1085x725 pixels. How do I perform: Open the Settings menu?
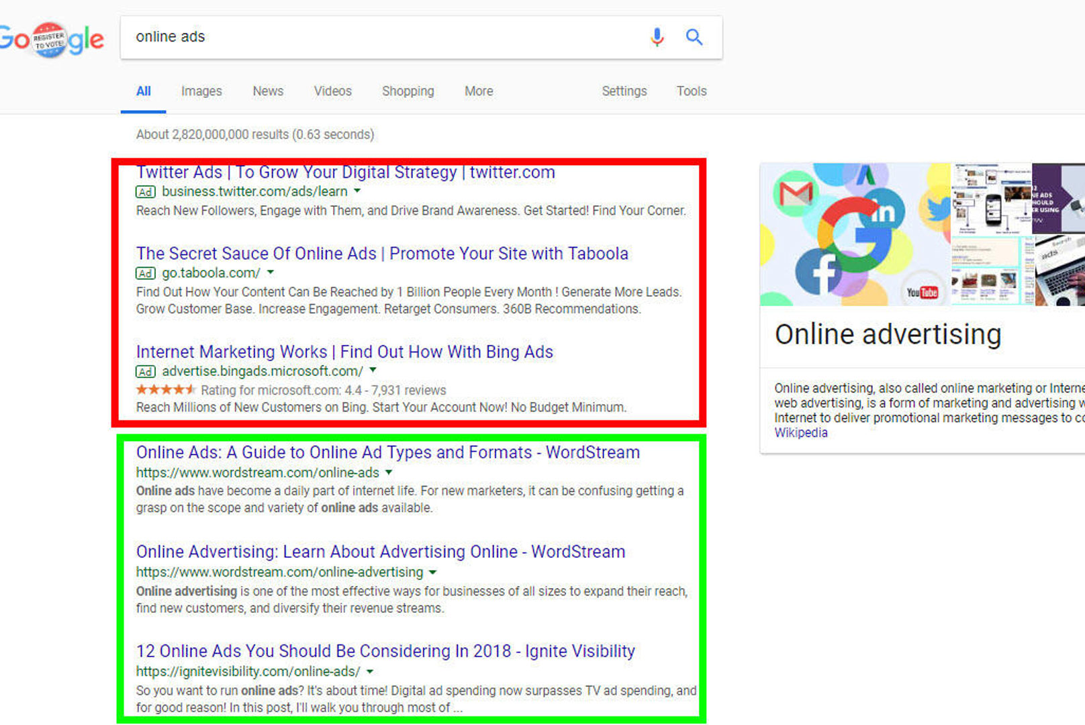(624, 91)
